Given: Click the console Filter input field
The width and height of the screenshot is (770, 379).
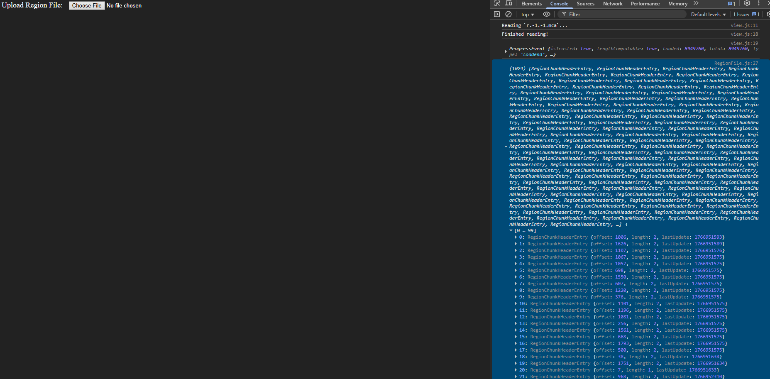Looking at the screenshot, I should click(623, 15).
